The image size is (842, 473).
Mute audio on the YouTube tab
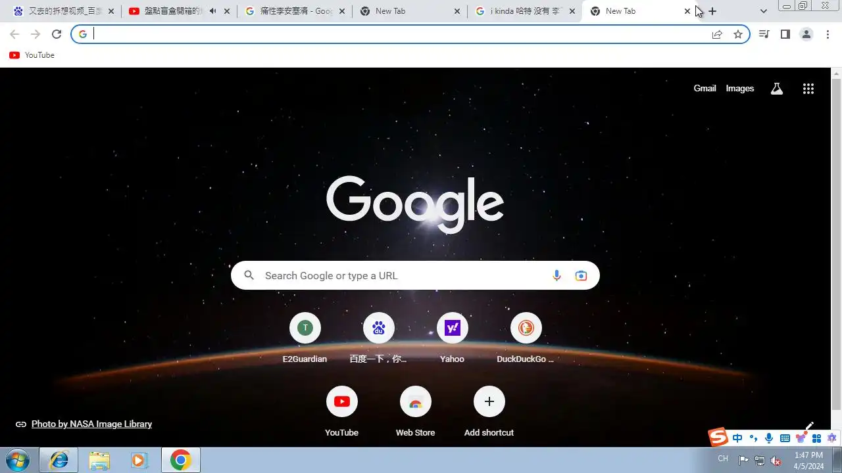(x=212, y=11)
